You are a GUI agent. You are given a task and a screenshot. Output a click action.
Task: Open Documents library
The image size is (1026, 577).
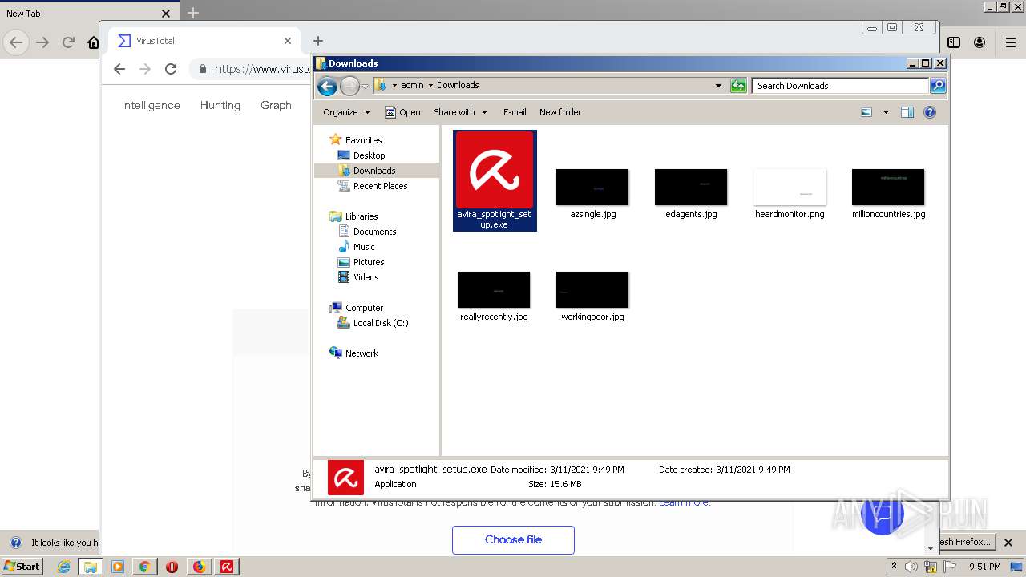pos(374,232)
